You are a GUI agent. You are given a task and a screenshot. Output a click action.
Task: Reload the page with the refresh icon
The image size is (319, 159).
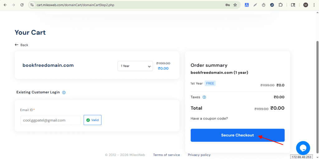[22, 5]
